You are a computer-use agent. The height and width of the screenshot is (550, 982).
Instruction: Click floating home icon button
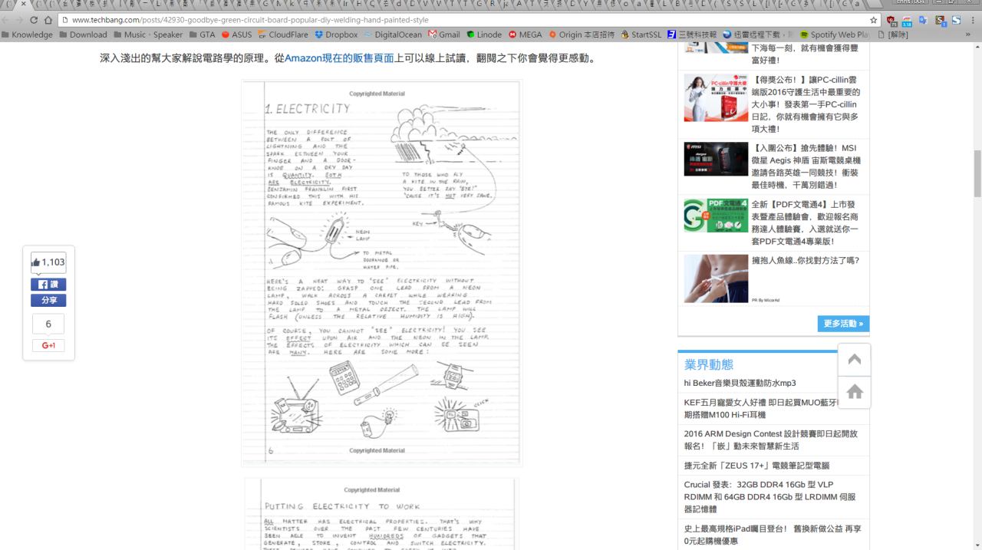click(854, 391)
